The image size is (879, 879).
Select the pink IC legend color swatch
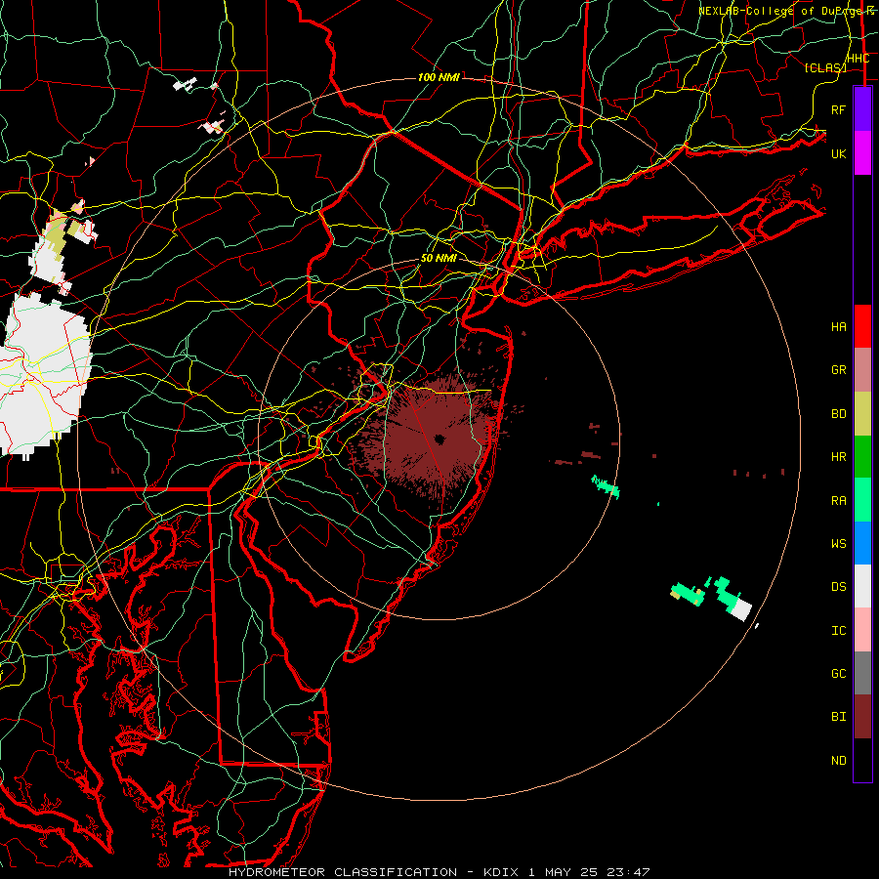pos(862,630)
